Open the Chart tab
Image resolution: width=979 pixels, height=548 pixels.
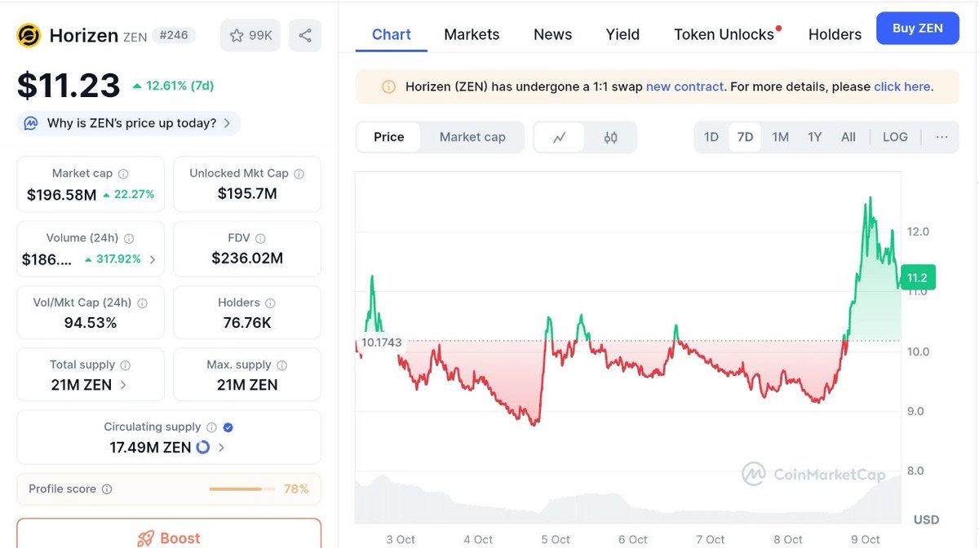pyautogui.click(x=392, y=34)
